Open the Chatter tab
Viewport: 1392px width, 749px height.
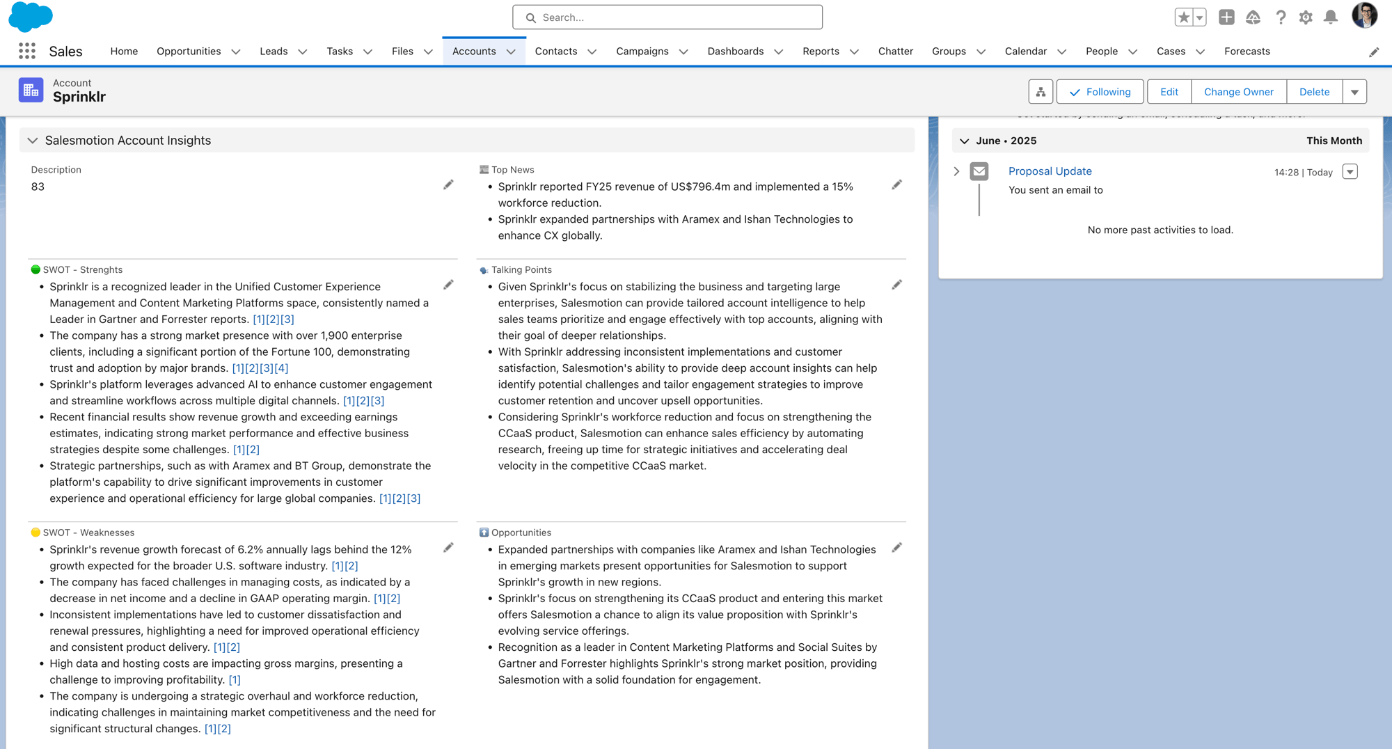click(x=895, y=52)
